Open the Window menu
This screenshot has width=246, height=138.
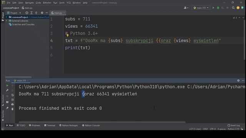pos(76,3)
